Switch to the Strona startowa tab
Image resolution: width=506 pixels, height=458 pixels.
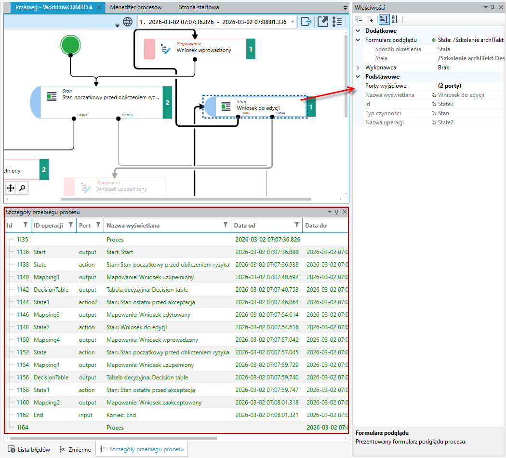pyautogui.click(x=199, y=7)
